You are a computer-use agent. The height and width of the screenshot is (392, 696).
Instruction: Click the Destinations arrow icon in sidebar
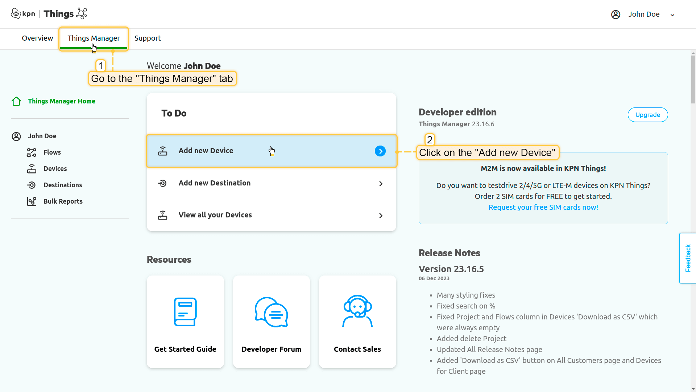[32, 185]
